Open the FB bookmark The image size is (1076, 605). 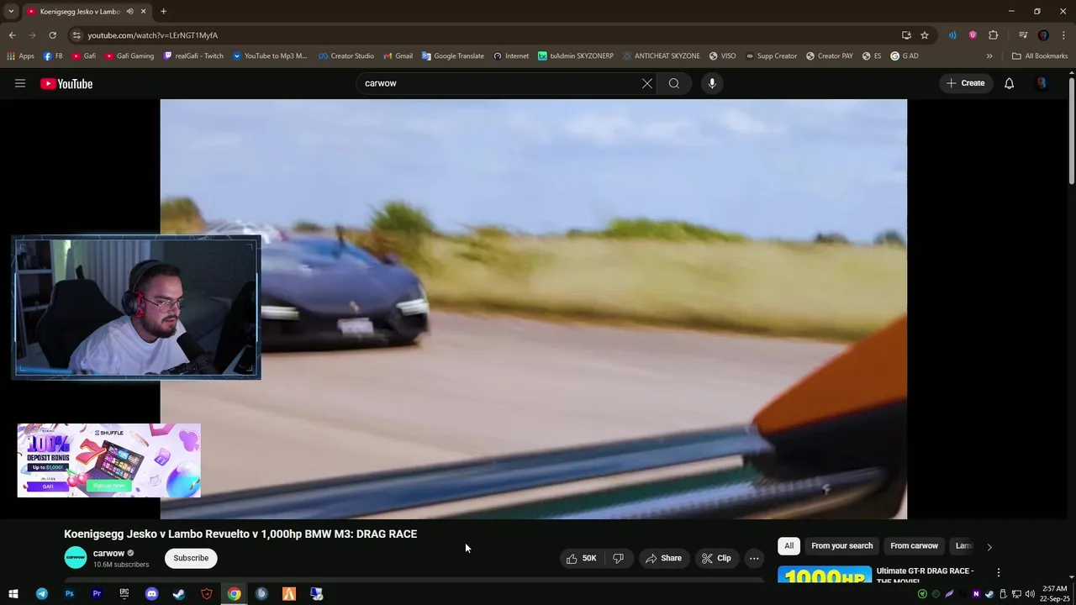53,56
